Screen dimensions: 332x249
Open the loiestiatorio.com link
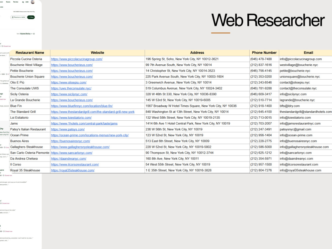[x=71, y=117]
